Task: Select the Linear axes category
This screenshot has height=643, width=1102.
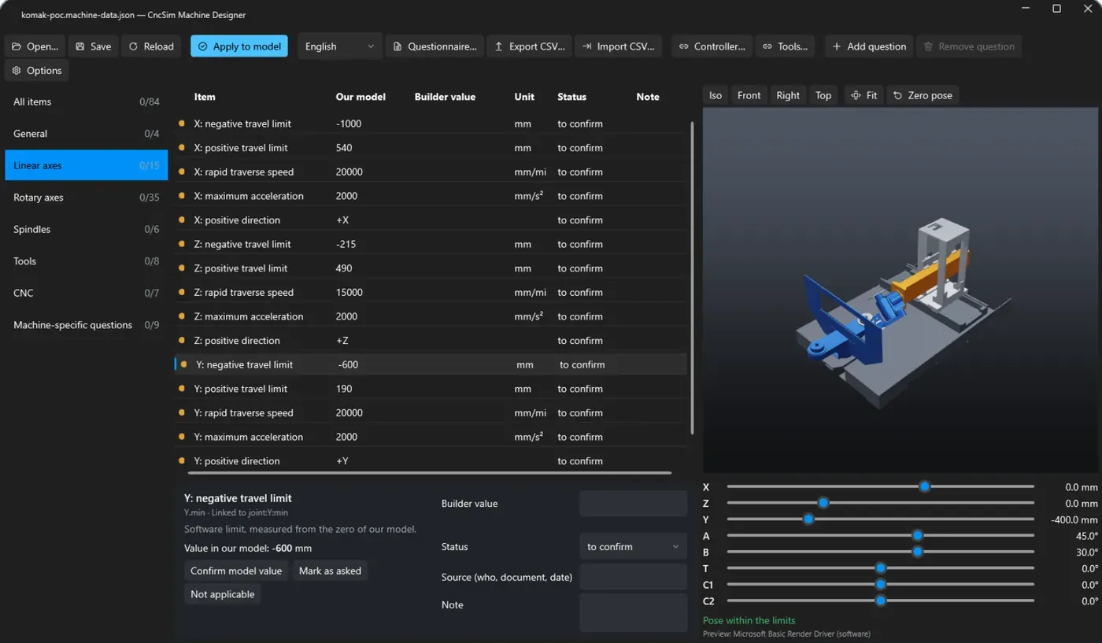Action: 87,165
